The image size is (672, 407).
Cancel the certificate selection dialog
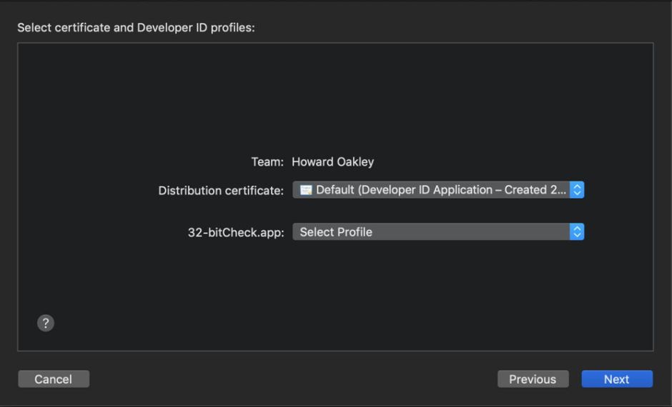coord(54,379)
